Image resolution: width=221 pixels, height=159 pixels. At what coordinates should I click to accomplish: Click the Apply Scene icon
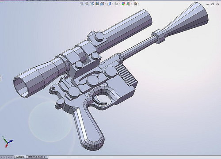[129, 4]
